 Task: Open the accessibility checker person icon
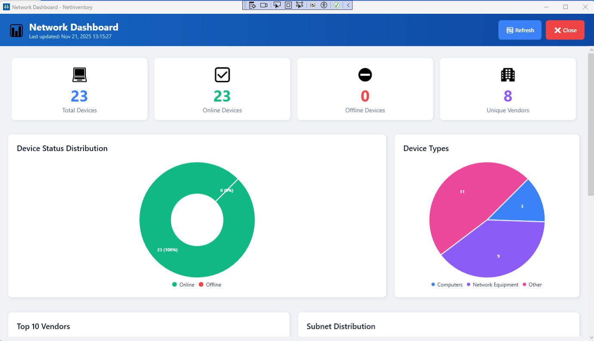click(x=324, y=5)
